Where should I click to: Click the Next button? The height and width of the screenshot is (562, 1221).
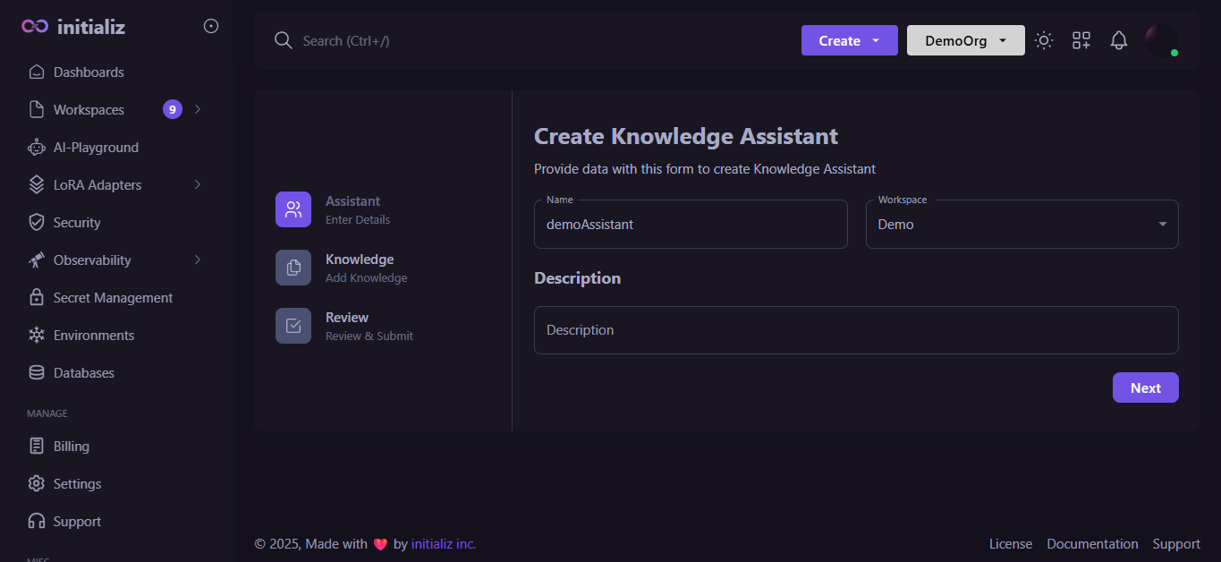point(1145,387)
